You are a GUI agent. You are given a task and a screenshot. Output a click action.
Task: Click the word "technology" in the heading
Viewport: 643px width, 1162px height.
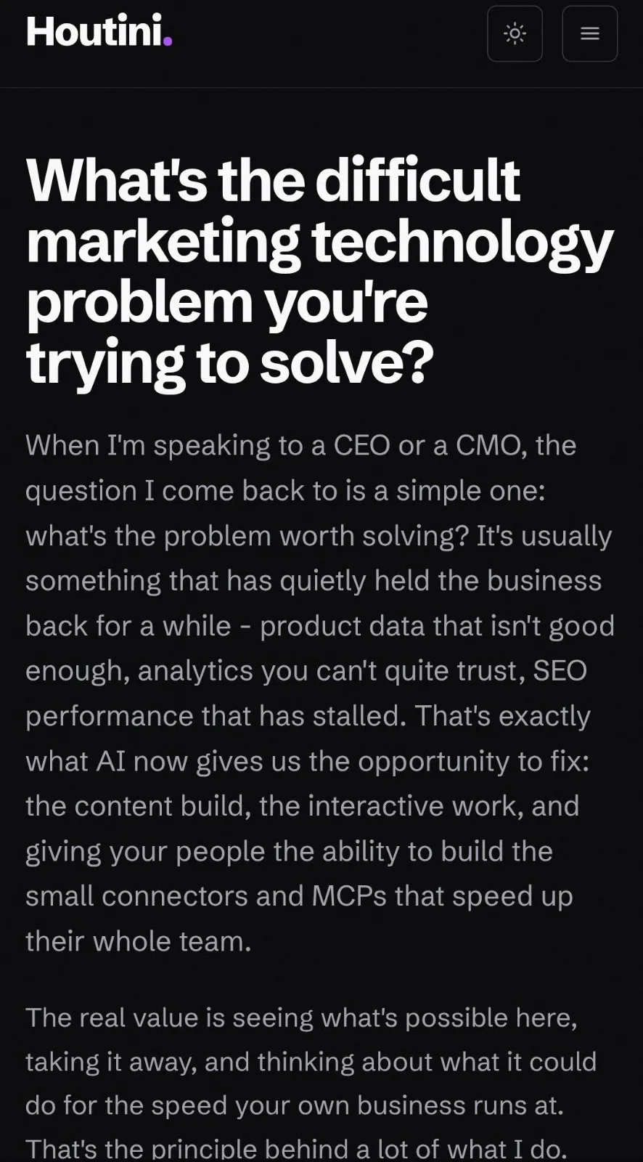[463, 243]
